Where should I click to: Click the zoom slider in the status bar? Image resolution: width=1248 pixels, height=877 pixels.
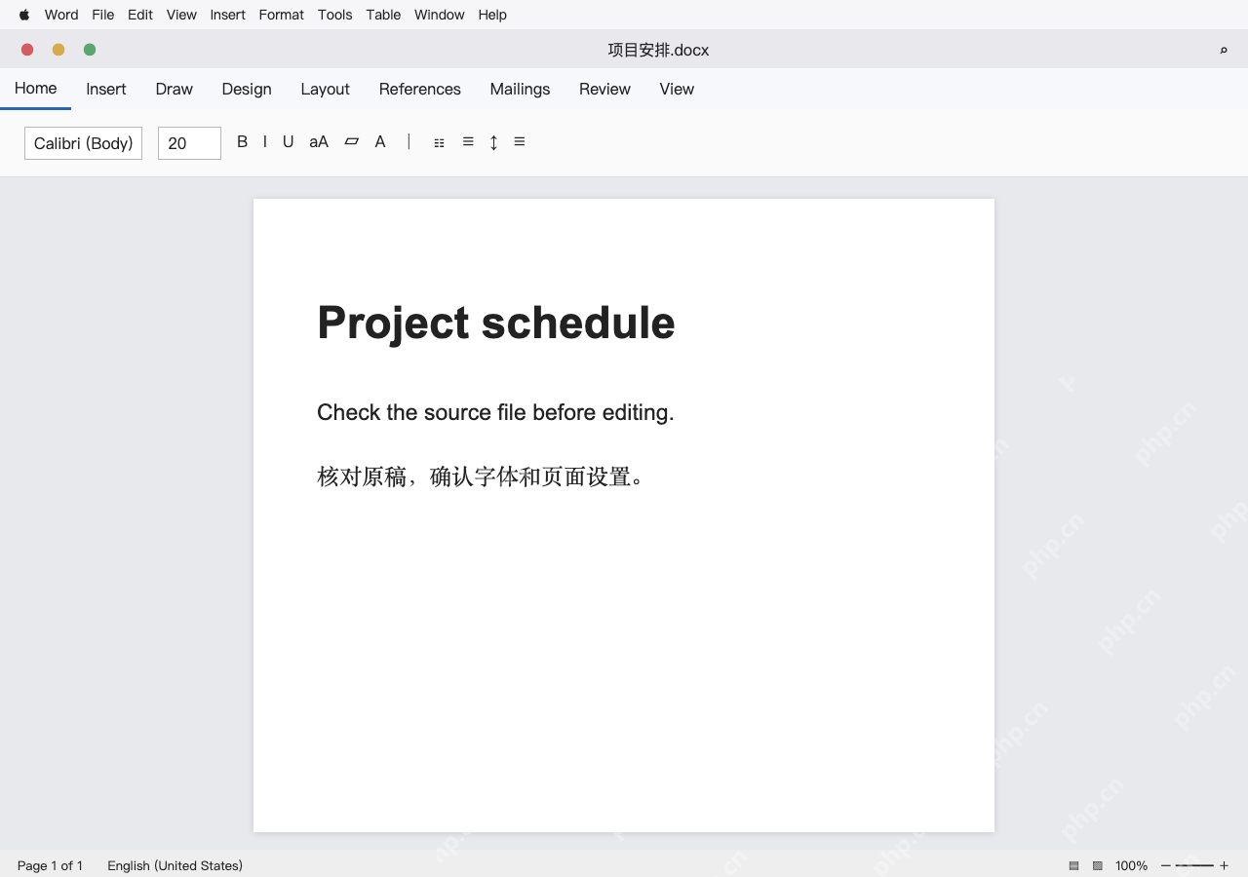pos(1194,865)
